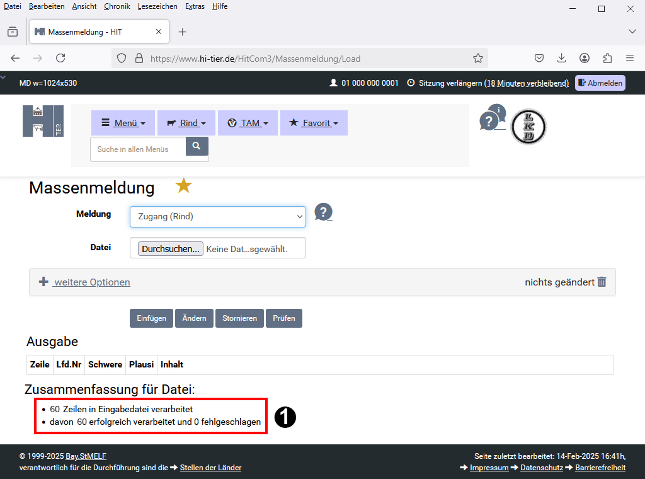
Task: Click the Firefox downloads arrow icon
Action: pos(561,58)
